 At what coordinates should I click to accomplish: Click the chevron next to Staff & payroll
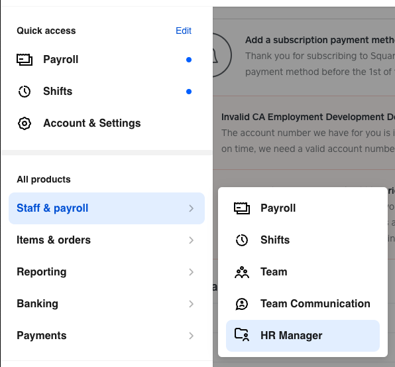(x=191, y=208)
